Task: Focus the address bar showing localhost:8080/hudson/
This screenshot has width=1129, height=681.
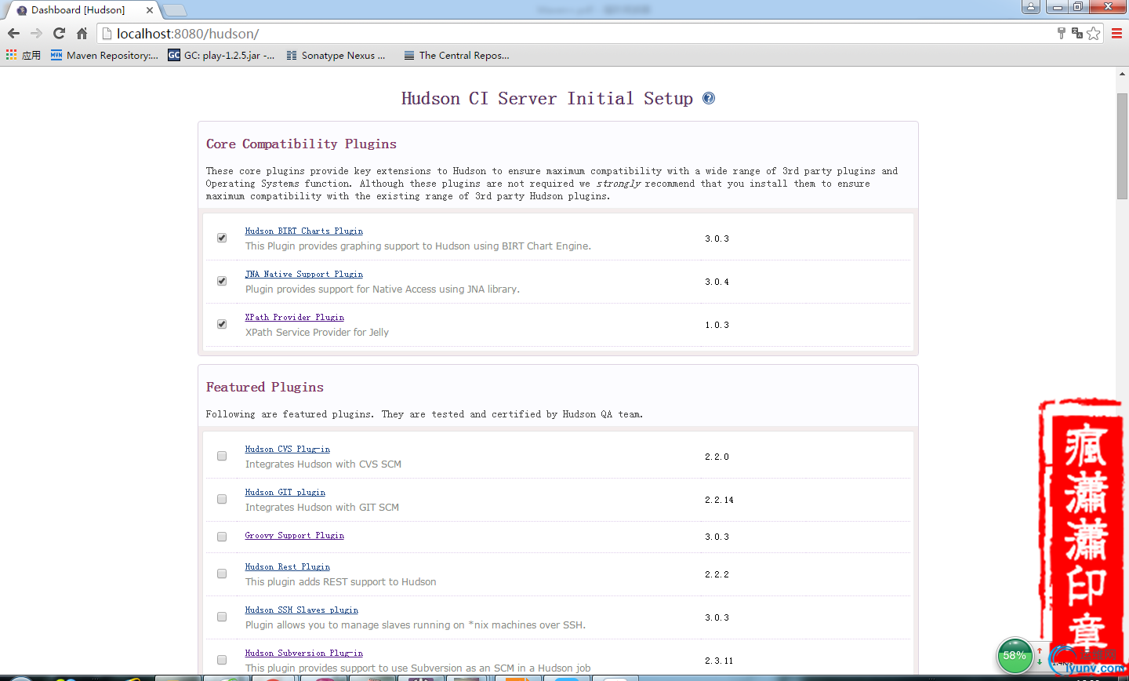Action: pos(576,33)
